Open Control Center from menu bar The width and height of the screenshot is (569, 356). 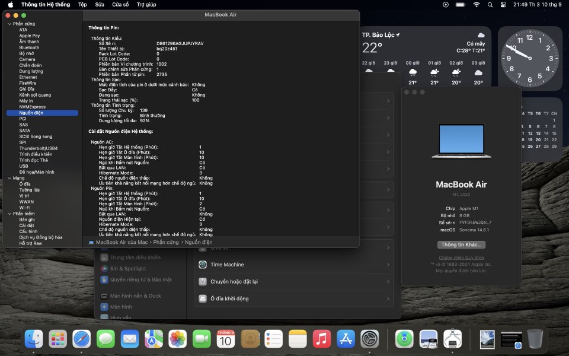pyautogui.click(x=503, y=5)
